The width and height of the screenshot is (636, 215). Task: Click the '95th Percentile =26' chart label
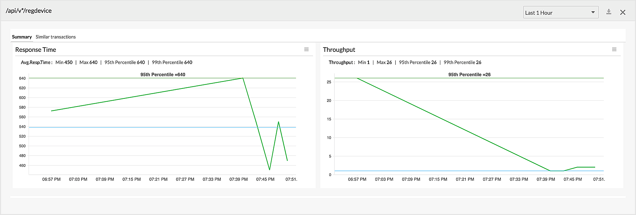469,75
